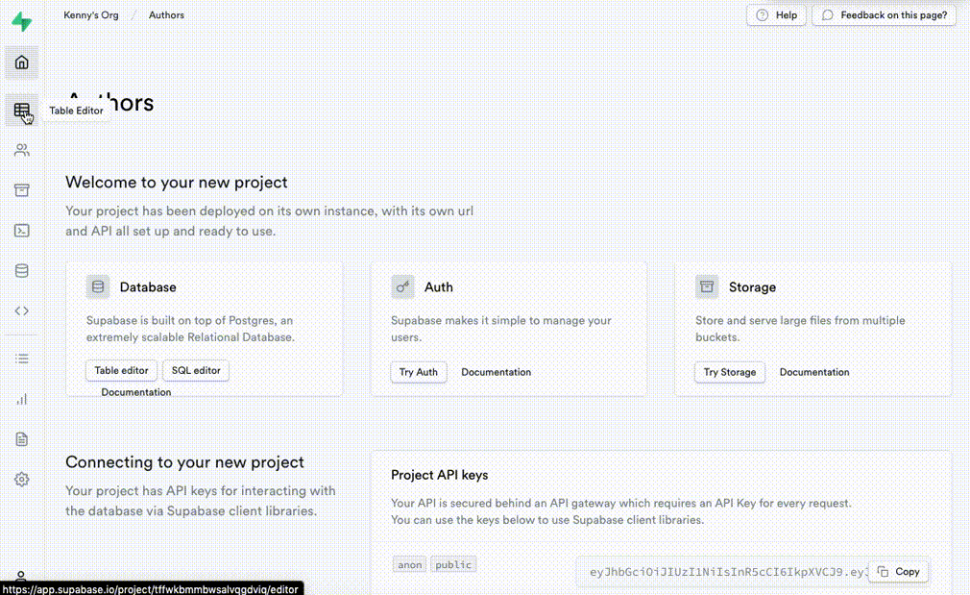
Task: Click the Storage card icon
Action: (x=707, y=286)
